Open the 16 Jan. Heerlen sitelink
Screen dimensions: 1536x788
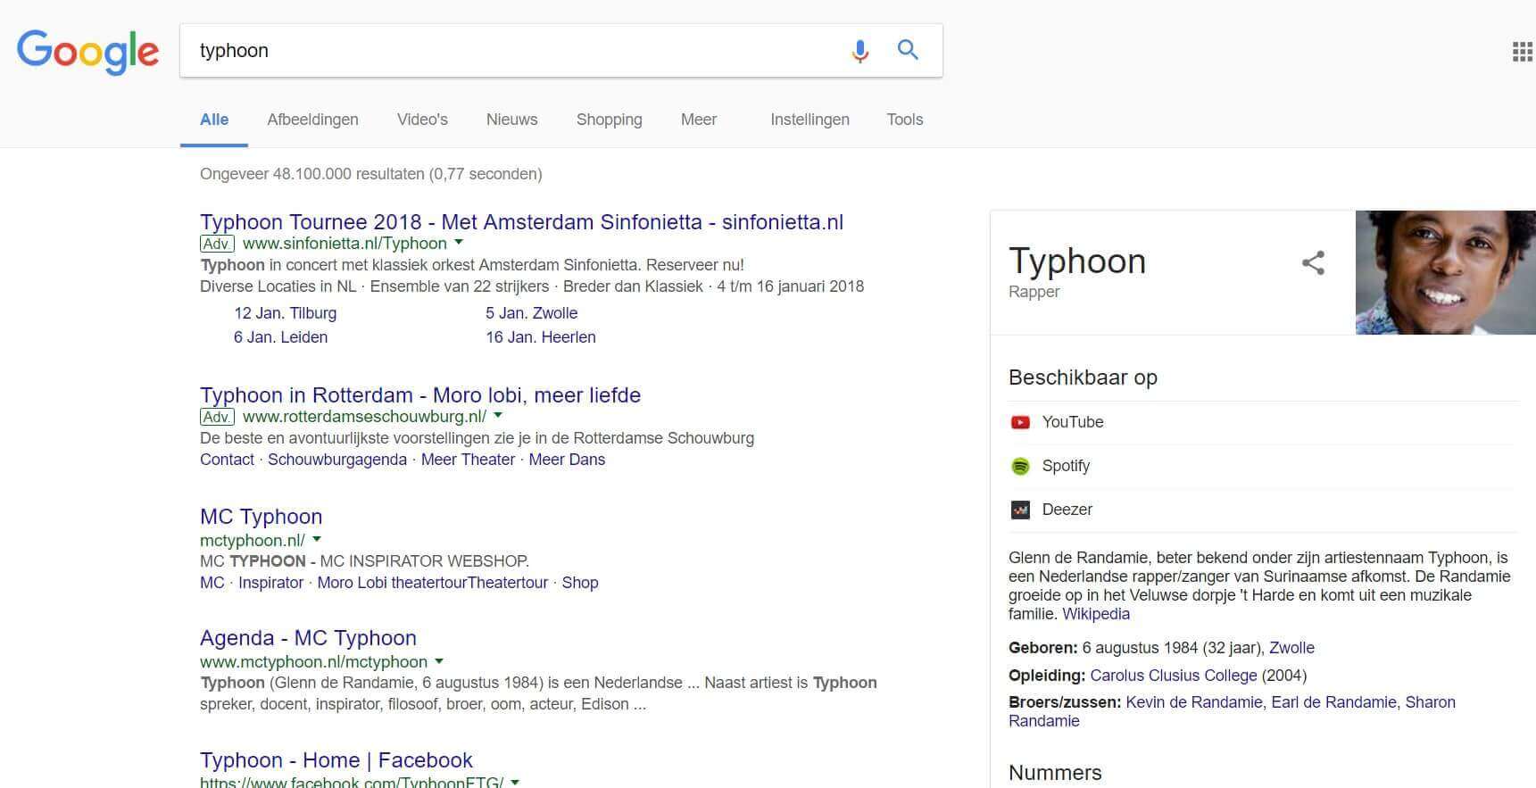pos(540,337)
